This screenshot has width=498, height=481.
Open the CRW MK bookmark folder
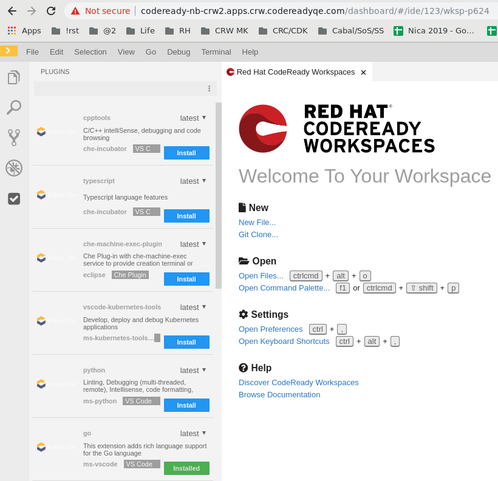pos(225,31)
